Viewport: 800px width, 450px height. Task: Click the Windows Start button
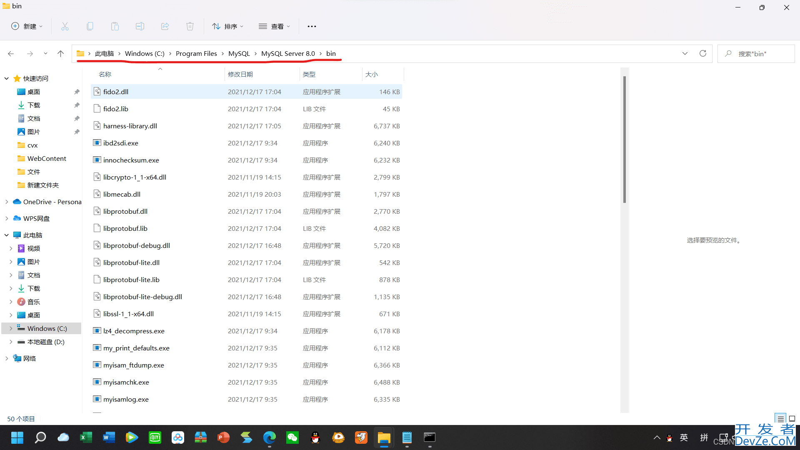(17, 437)
